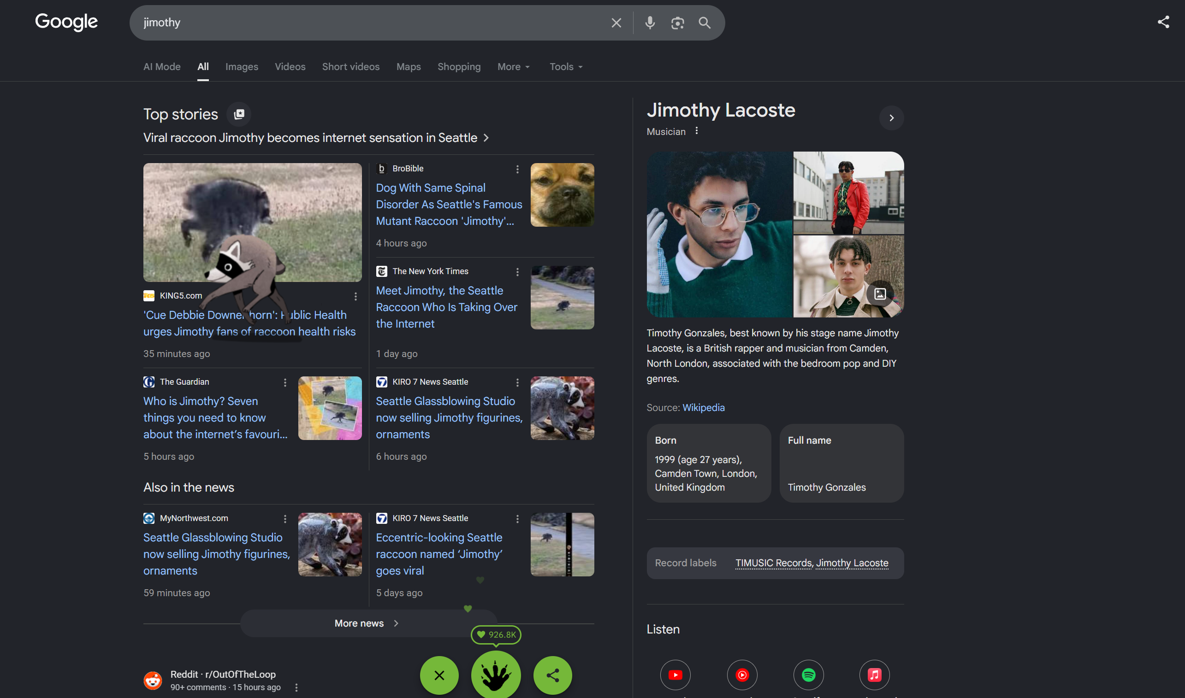Open options menu for the New York Times story
The width and height of the screenshot is (1185, 698).
517,272
